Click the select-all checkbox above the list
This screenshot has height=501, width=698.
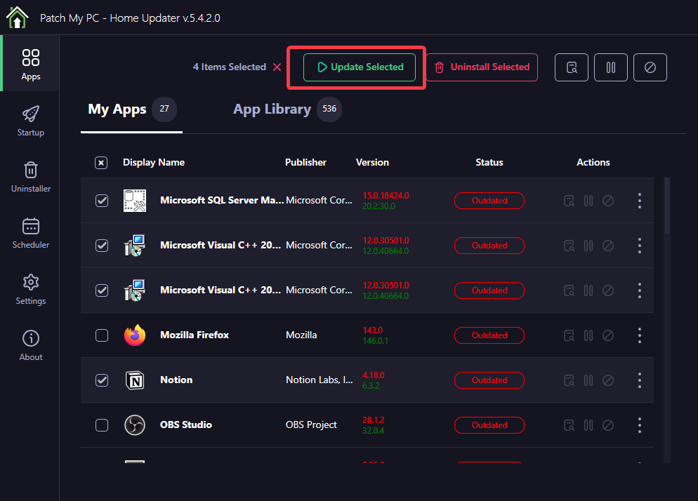[100, 162]
